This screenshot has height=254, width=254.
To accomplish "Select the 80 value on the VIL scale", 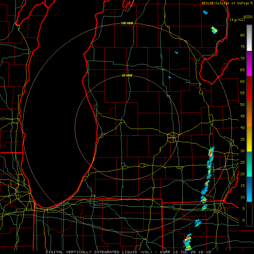I will pos(242,35).
